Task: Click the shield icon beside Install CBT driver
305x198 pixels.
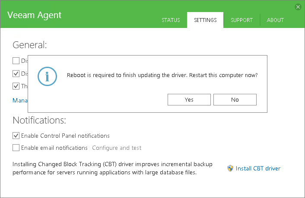Action: click(230, 168)
